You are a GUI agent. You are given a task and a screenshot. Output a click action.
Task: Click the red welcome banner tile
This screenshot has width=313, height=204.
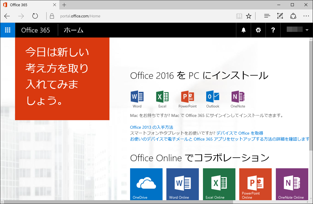point(62,79)
